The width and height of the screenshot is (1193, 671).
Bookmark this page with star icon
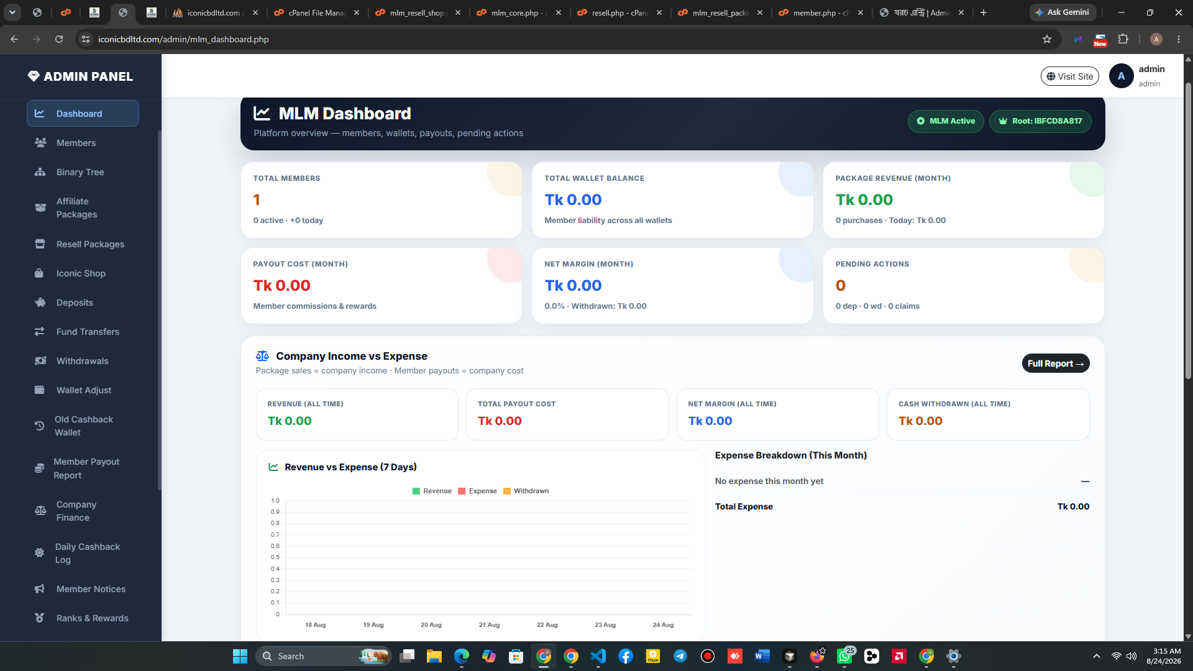(1047, 39)
